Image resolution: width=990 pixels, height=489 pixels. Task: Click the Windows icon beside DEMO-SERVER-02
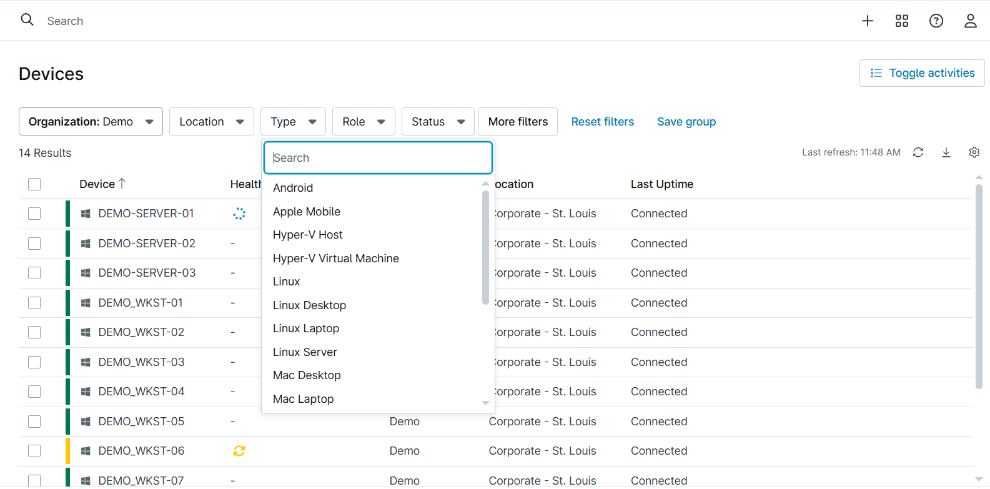86,244
